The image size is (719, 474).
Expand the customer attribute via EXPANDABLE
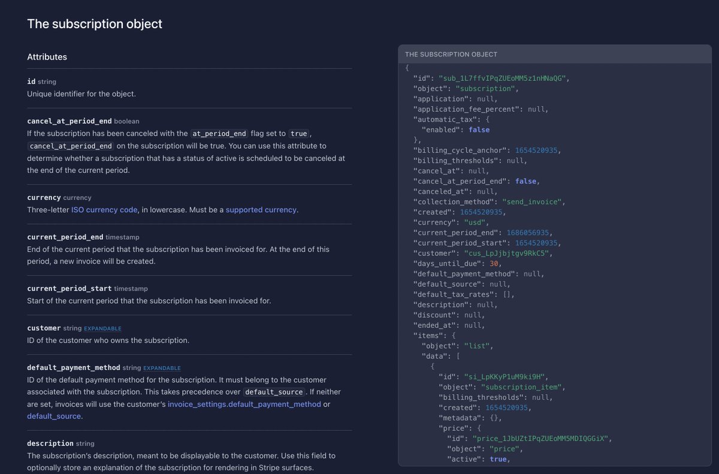pyautogui.click(x=102, y=328)
